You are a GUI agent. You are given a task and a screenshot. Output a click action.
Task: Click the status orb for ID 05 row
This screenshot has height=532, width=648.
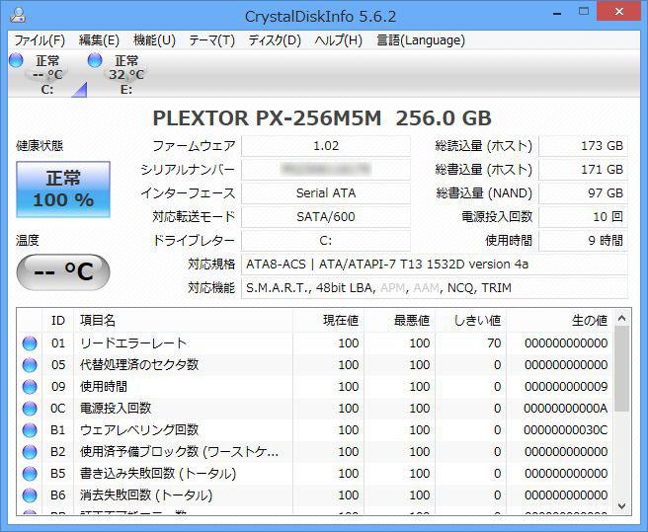coord(30,365)
